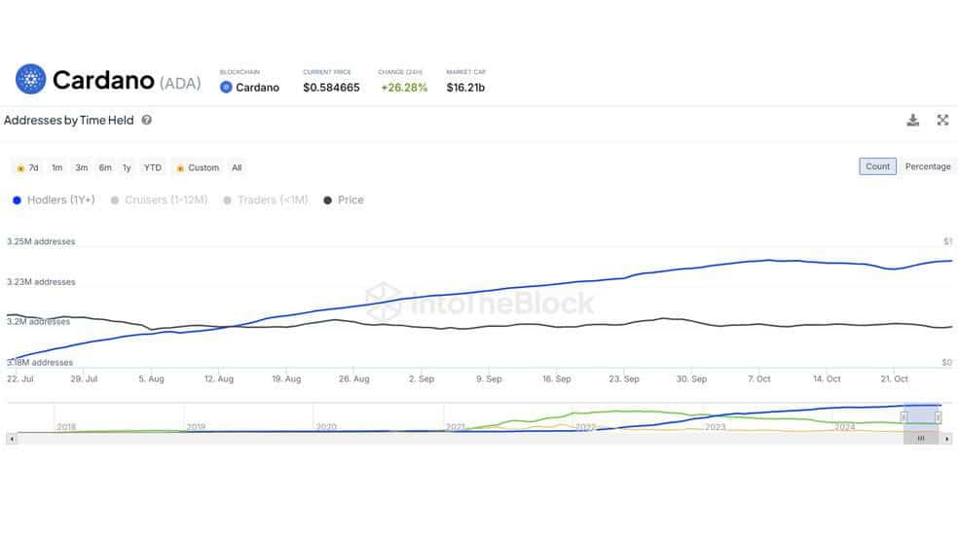Select the All time range
The image size is (958, 539).
pos(237,168)
